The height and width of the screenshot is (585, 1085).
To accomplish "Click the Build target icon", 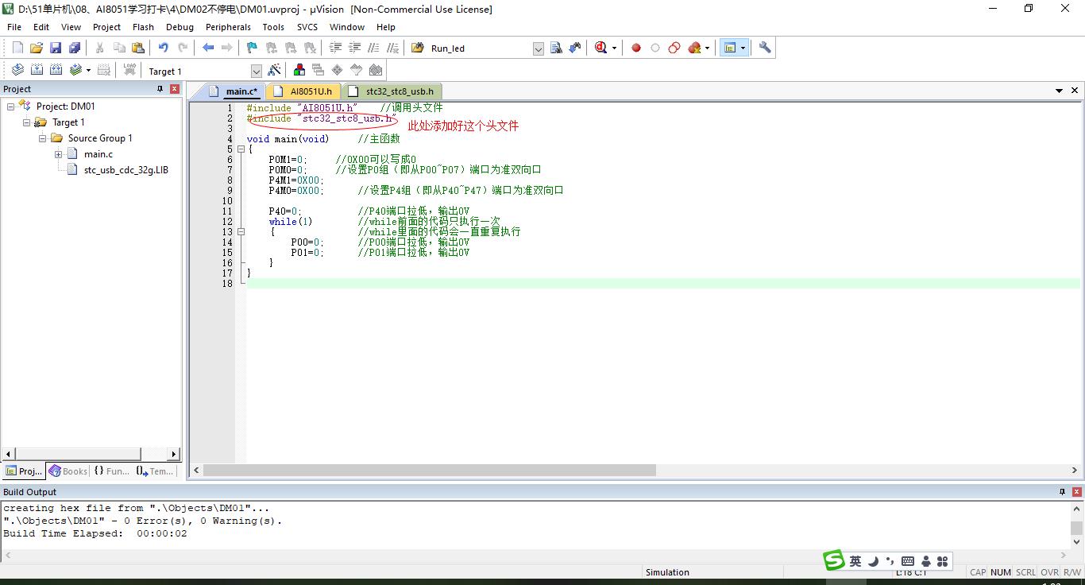I will tap(37, 71).
